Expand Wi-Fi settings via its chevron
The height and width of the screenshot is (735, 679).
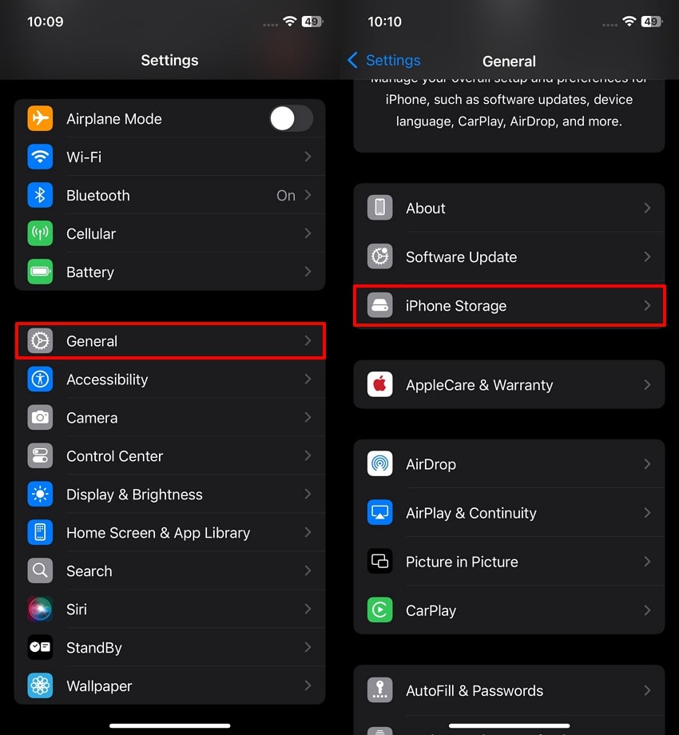[308, 157]
